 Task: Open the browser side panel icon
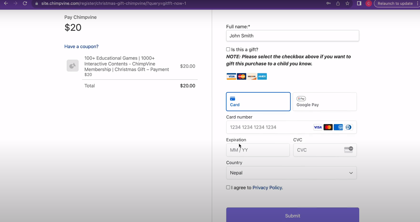[x=359, y=3]
